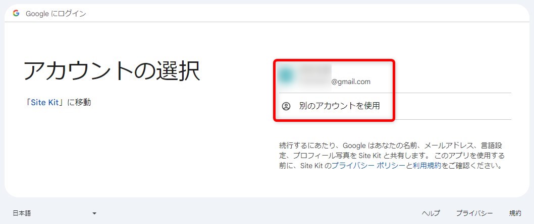Viewport: 534px width, 224px height.
Task: Select the listed @gmail.com account
Action: (x=333, y=77)
